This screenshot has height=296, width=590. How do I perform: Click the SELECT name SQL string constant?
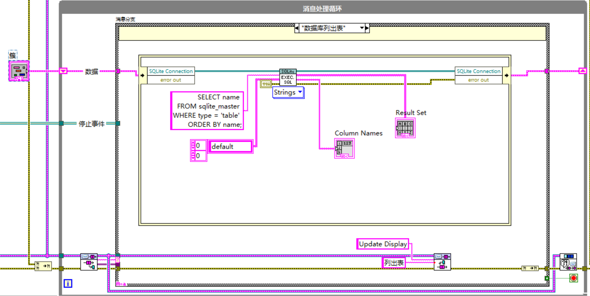(207, 111)
